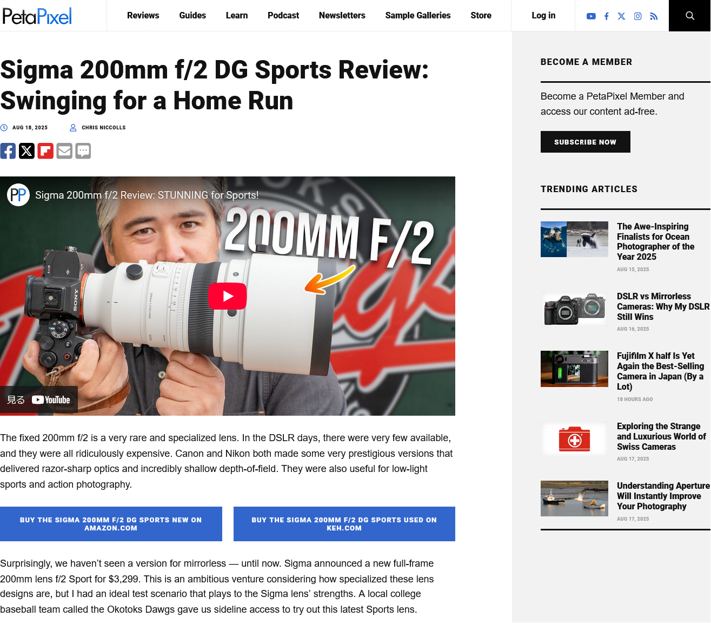Screen dimensions: 711x623
Task: Click the author person icon
Action: 73,128
